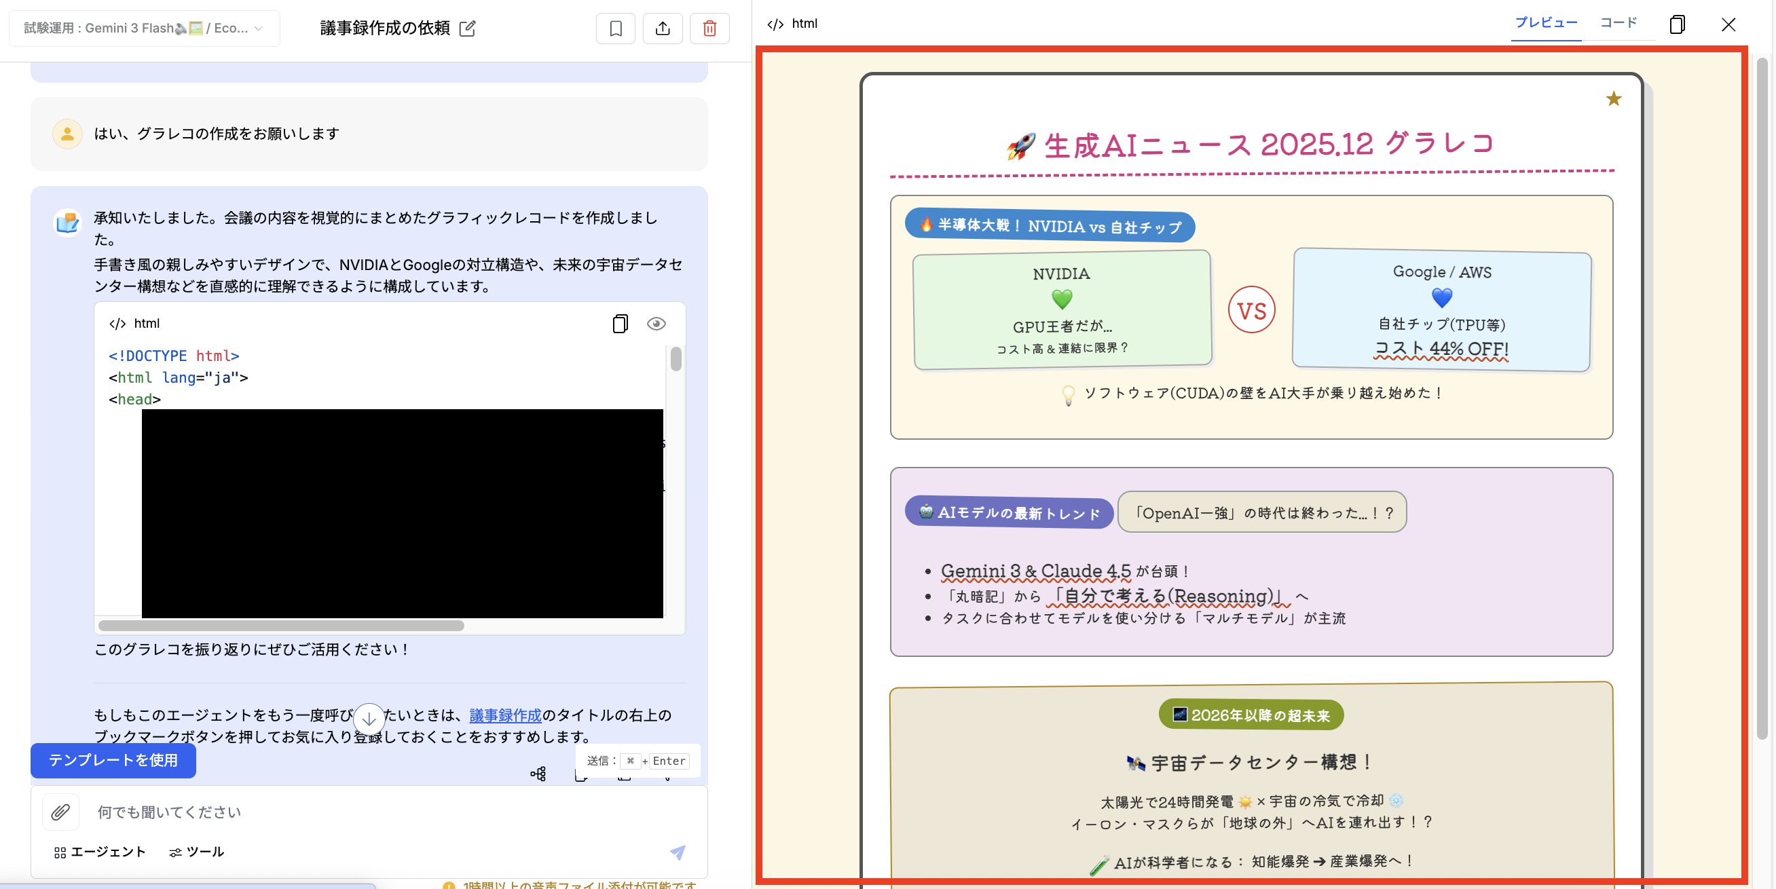Click the user message はい、グラレコの作成をお願いします

217,134
